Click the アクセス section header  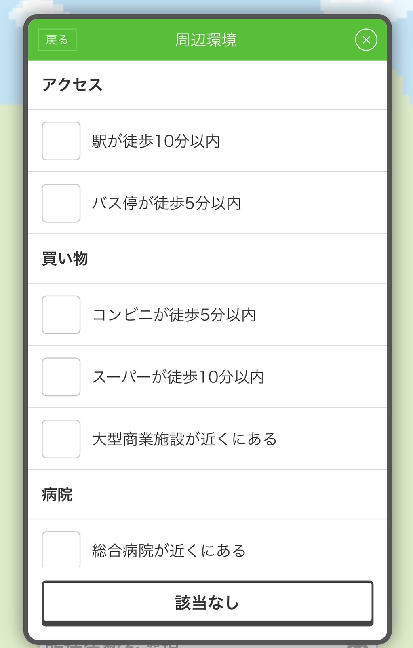tap(73, 85)
